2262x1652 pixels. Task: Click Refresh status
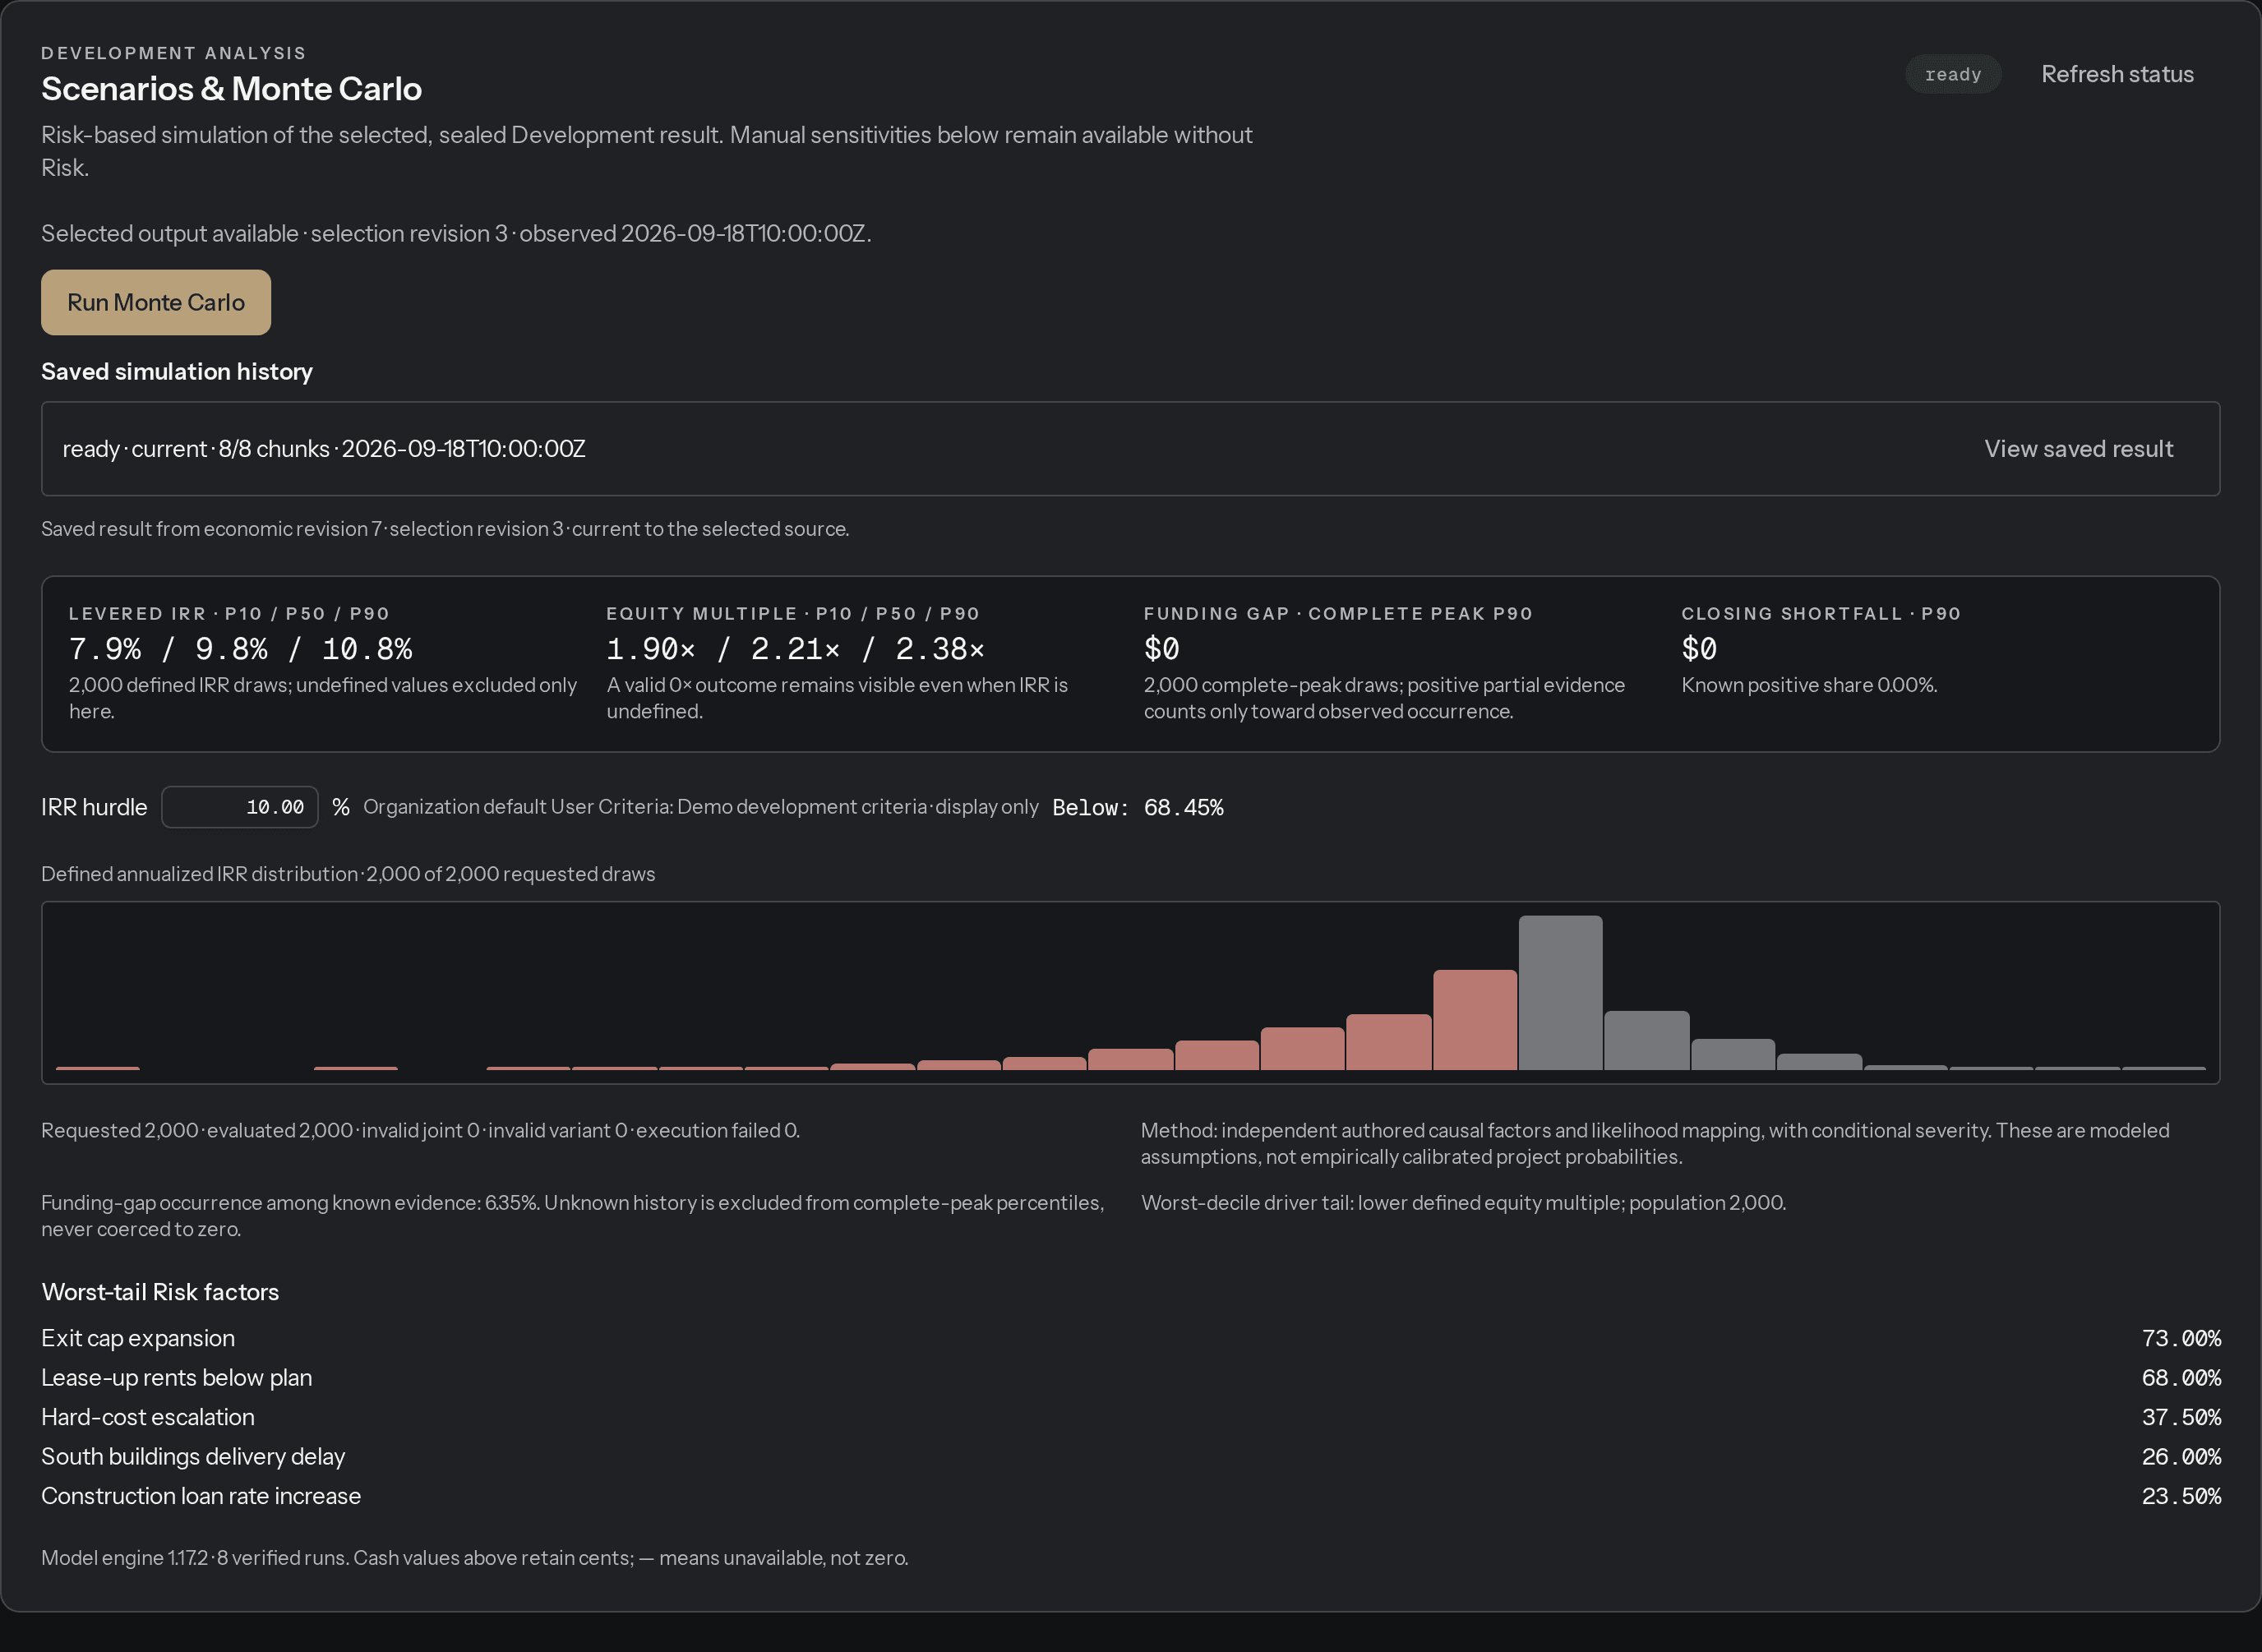2117,74
